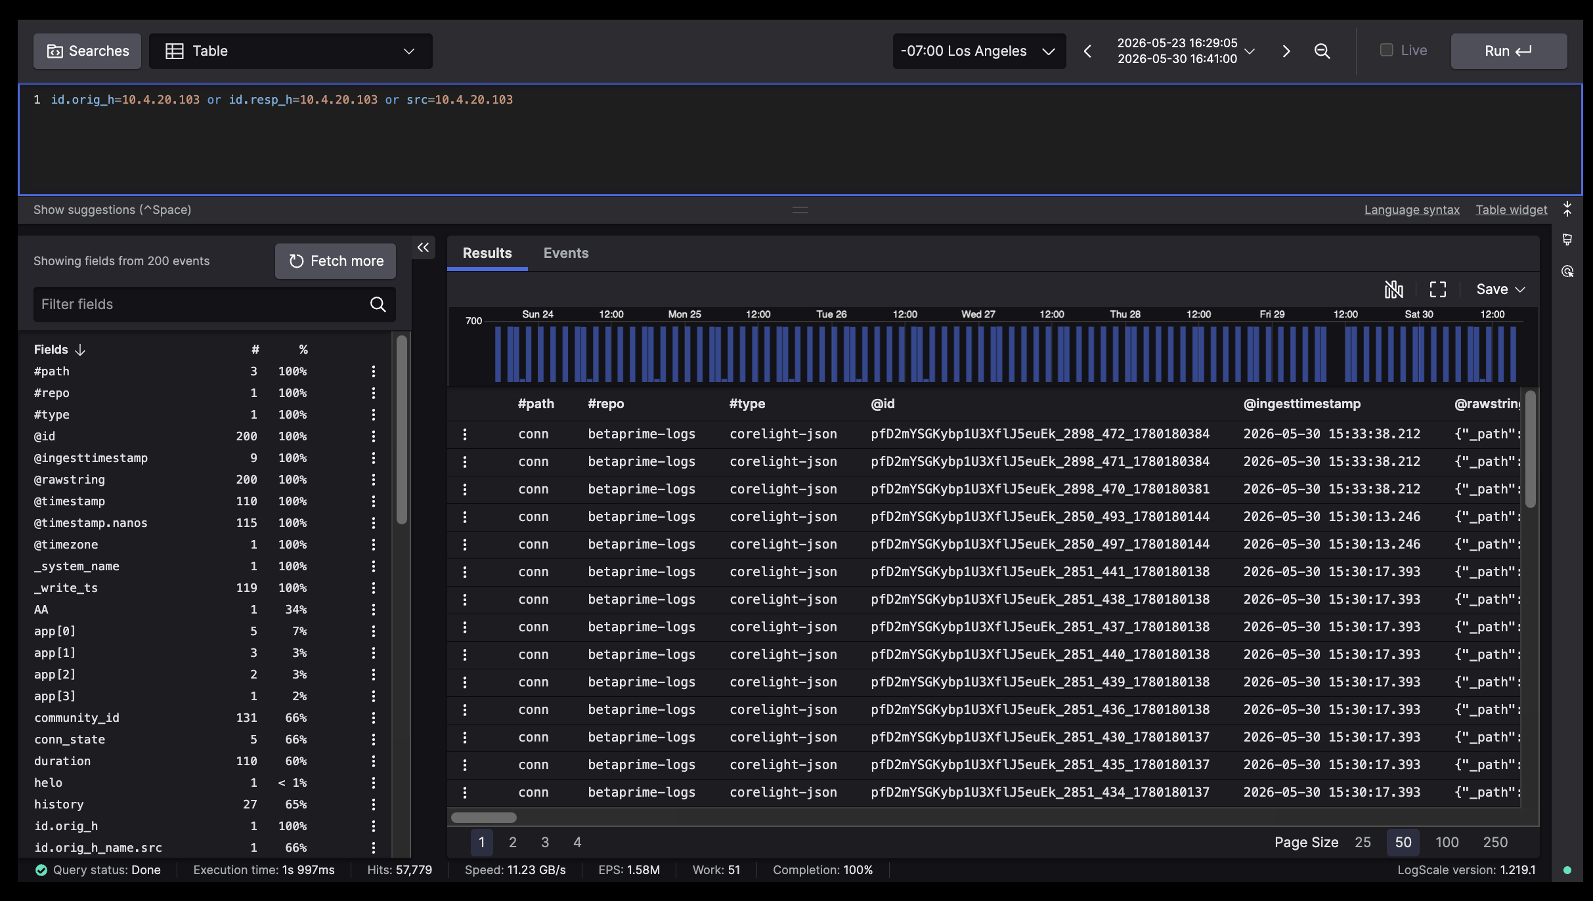Open row menu for event _2898_472
The height and width of the screenshot is (901, 1593).
(465, 434)
